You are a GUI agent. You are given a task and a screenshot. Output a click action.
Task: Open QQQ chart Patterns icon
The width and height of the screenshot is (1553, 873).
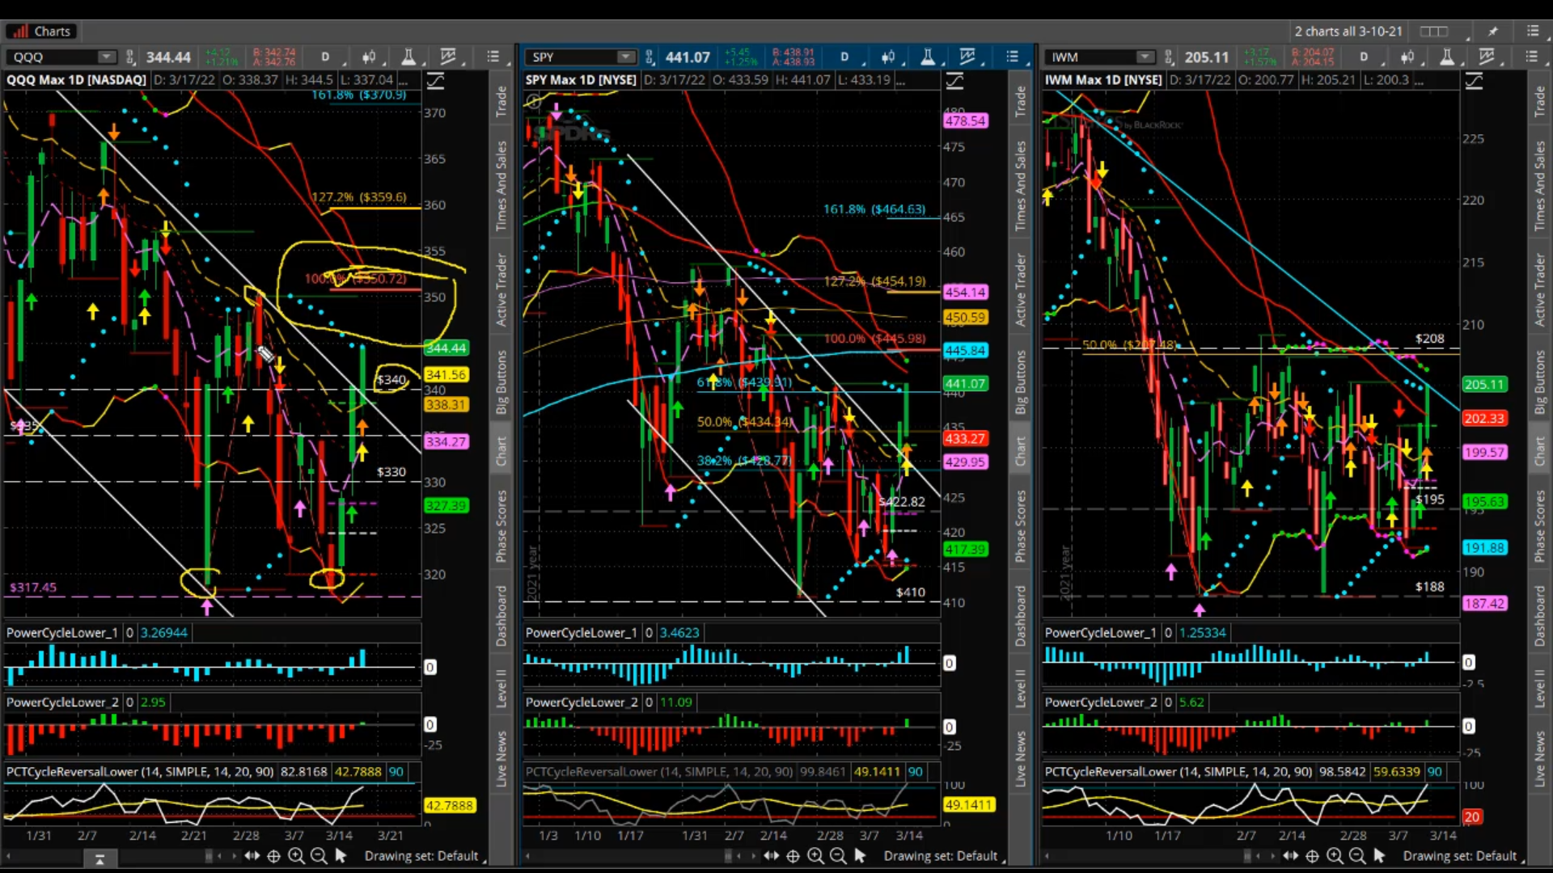(x=447, y=57)
